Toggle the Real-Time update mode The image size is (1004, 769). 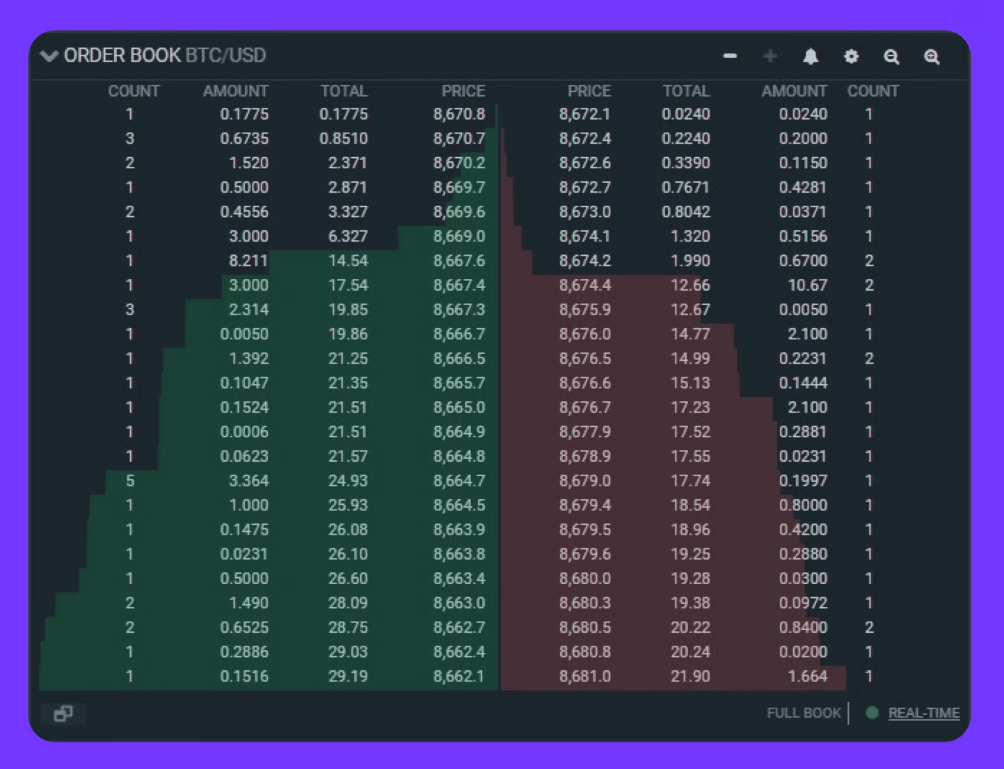[x=923, y=713]
